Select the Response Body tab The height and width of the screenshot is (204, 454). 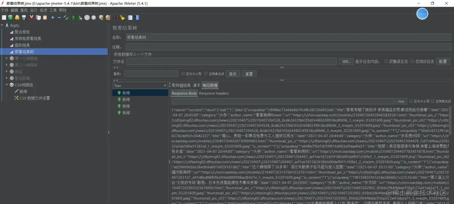(184, 93)
